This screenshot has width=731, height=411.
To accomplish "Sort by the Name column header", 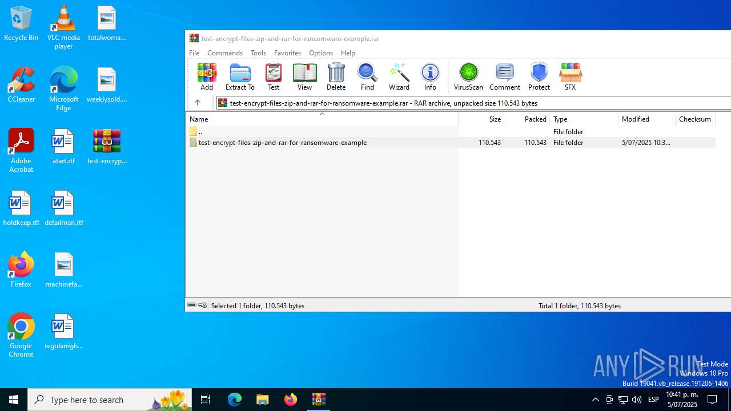I will pos(322,119).
